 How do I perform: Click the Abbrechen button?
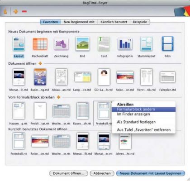(102, 173)
